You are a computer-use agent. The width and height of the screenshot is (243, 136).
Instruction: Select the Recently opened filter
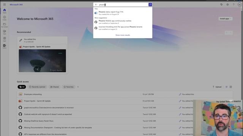[x=37, y=87]
